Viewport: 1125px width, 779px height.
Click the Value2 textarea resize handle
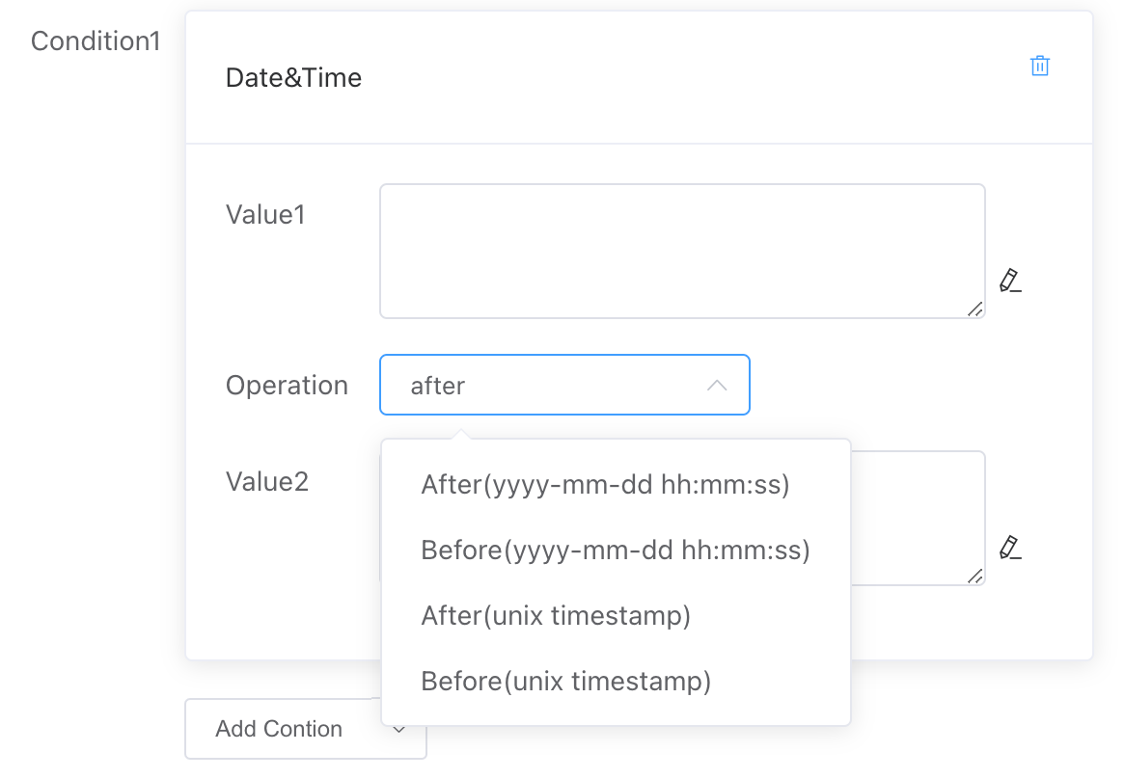(974, 576)
